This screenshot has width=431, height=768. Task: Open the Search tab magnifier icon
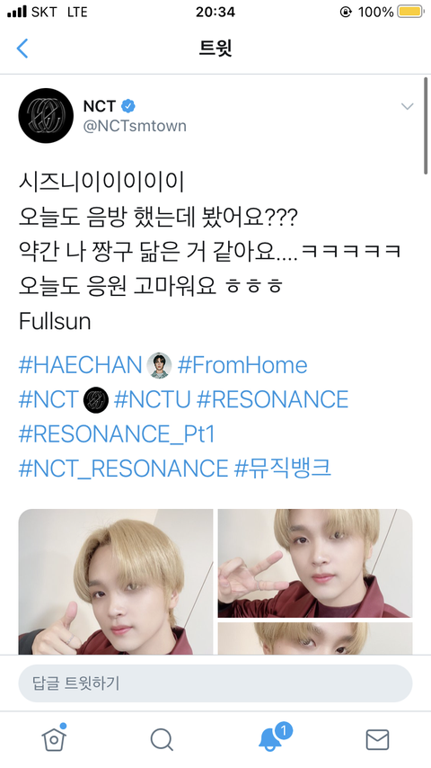(162, 739)
